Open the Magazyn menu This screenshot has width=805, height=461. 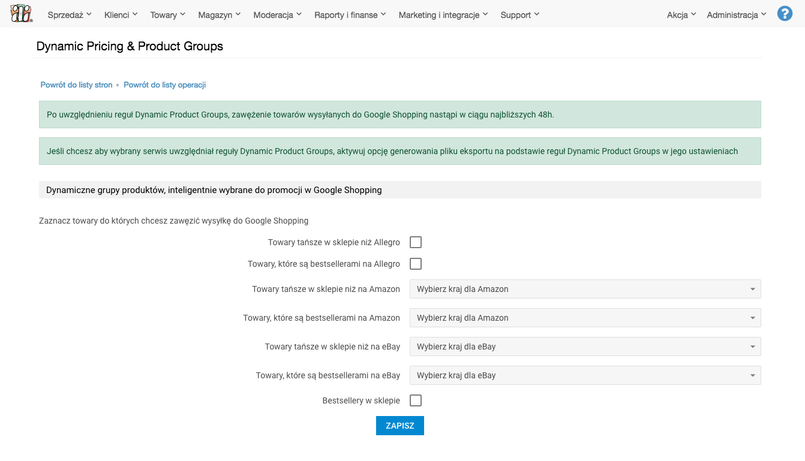click(x=220, y=15)
